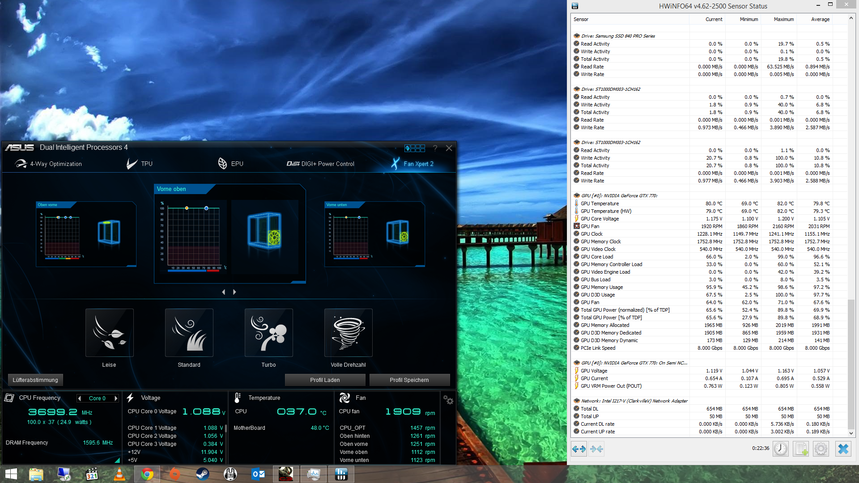This screenshot has height=483, width=859.
Task: Click the HWiNFO expand columns arrows icon
Action: pyautogui.click(x=579, y=449)
